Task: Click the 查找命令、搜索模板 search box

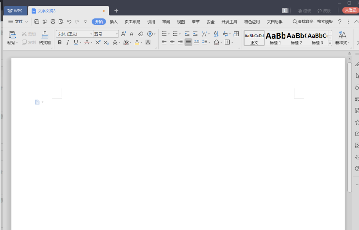Action: tap(313, 22)
